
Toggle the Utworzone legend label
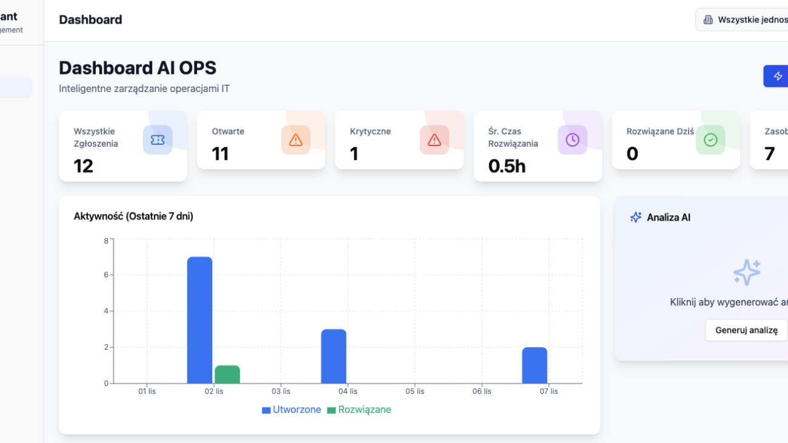pos(296,410)
